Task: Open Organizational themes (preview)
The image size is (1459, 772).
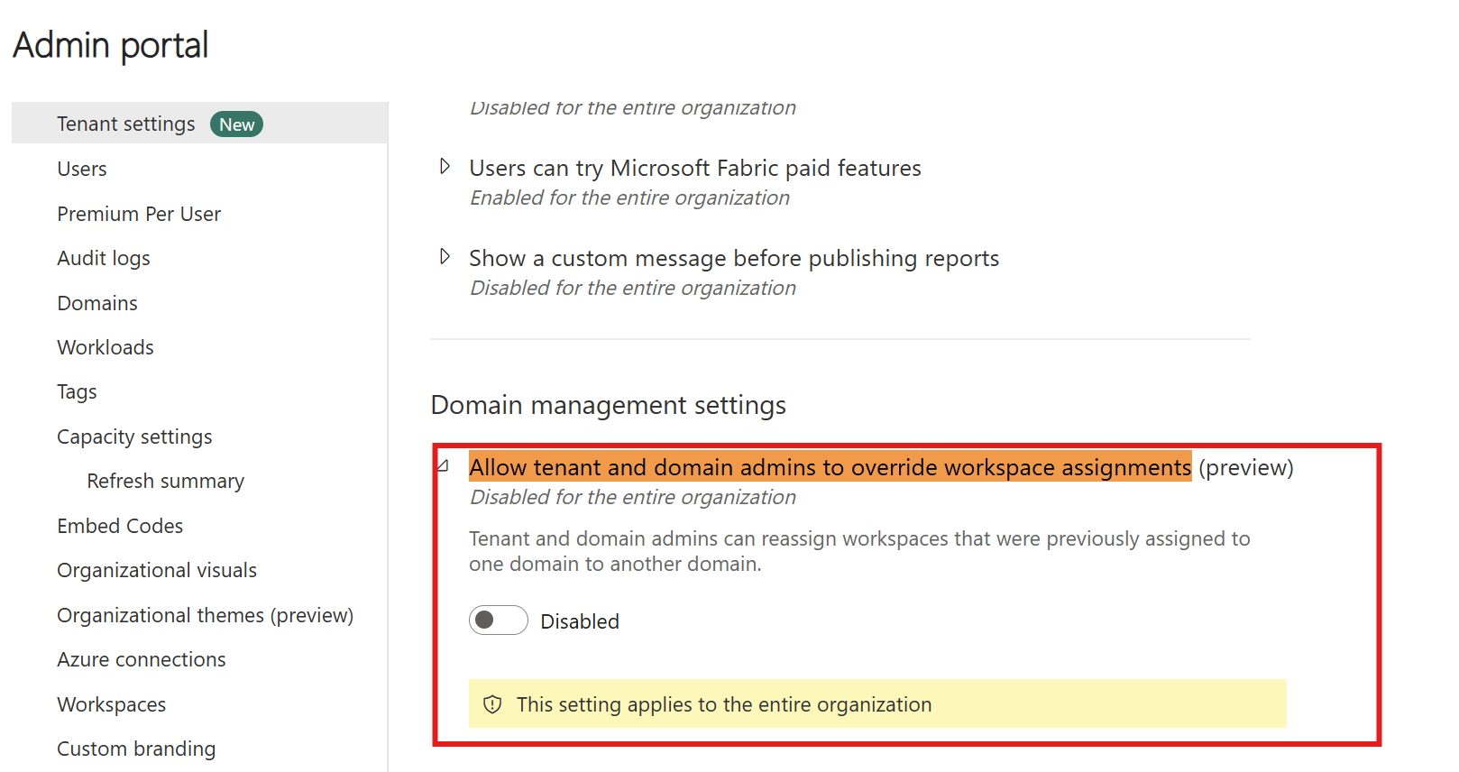Action: coord(205,615)
